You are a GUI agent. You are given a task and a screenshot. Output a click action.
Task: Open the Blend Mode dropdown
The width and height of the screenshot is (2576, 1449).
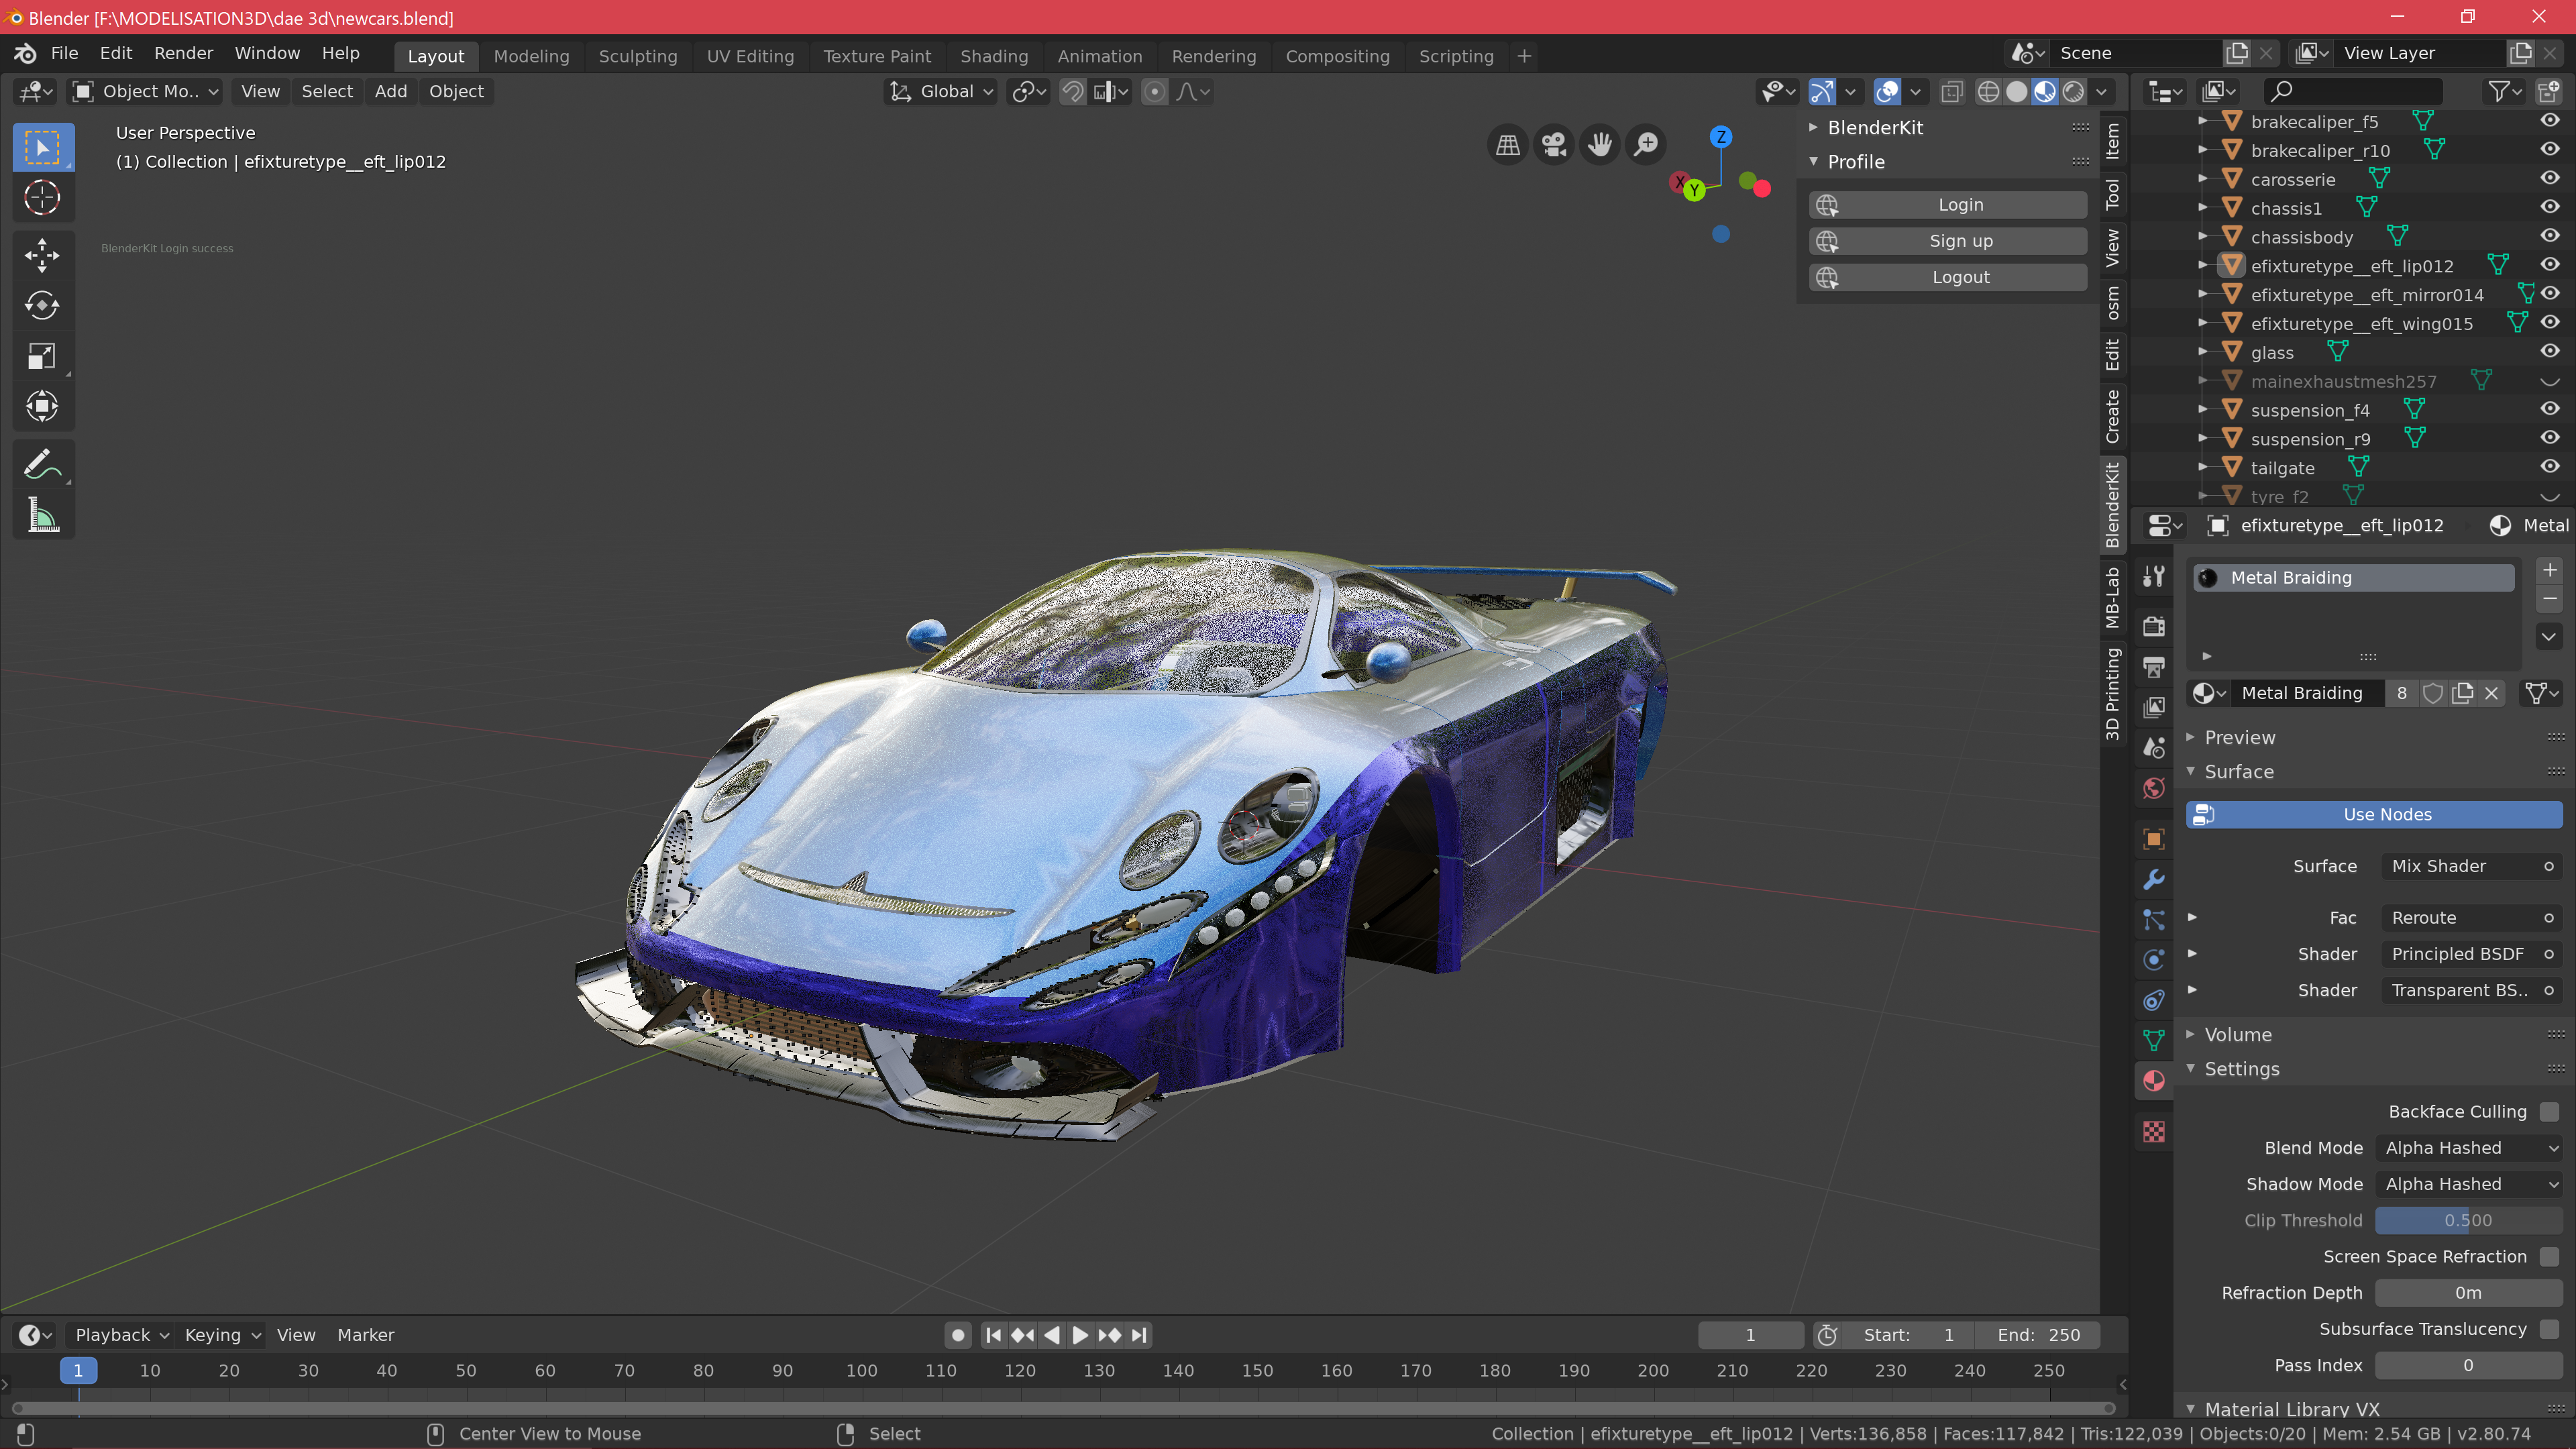coord(2468,1148)
